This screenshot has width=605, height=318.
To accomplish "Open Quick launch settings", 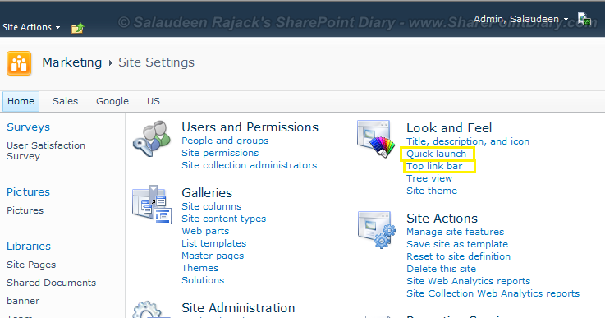I will pyautogui.click(x=436, y=154).
